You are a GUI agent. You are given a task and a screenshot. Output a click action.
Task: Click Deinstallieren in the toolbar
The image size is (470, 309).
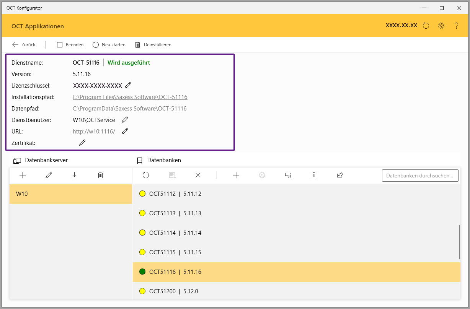tap(153, 45)
